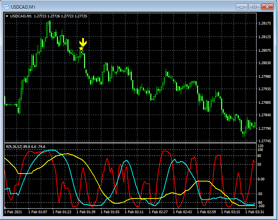Click indicator scale value 120
Screen dimensions: 278x220
tap(261, 146)
